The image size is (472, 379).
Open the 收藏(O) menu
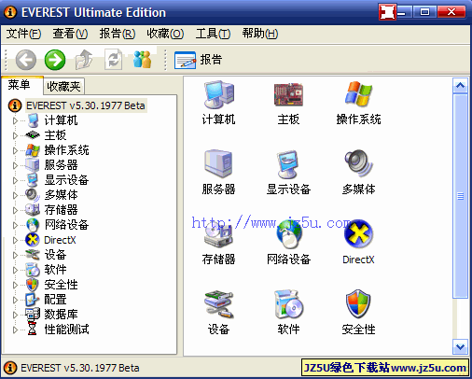point(165,34)
